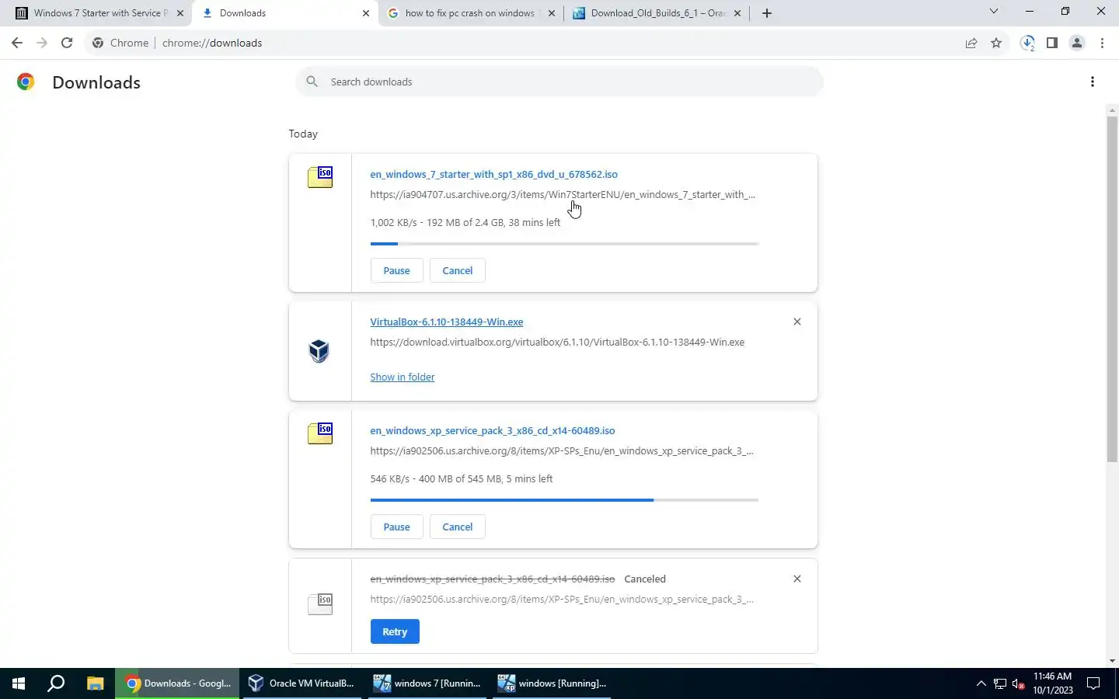Open the Chrome downloads toolbar icon
Image resolution: width=1119 pixels, height=699 pixels.
click(1027, 43)
